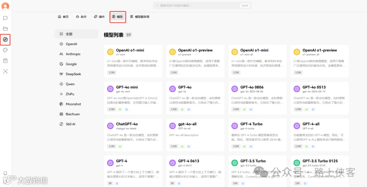367x187 pixels.
Task: Click the Moonshot logo in category list
Action: (61, 104)
